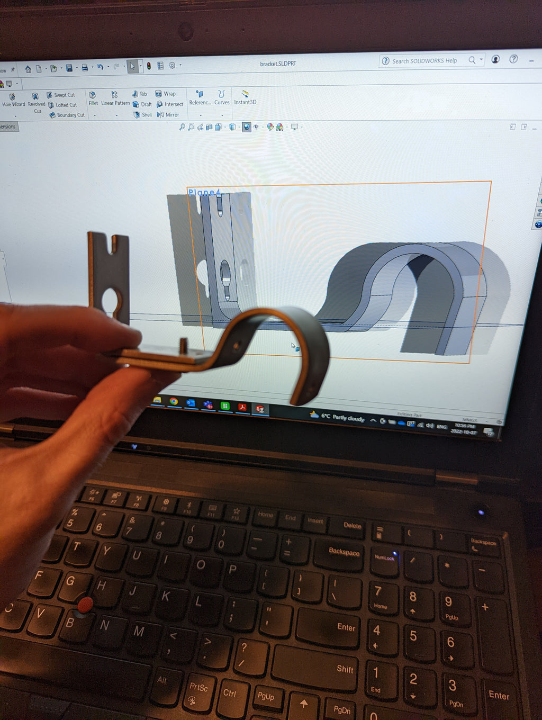Toggle Hide/Show Items highlighted button
This screenshot has height=720, width=542.
tap(247, 127)
